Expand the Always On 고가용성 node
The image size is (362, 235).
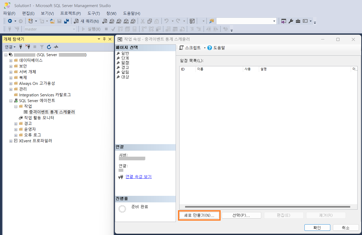pyautogui.click(x=11, y=84)
